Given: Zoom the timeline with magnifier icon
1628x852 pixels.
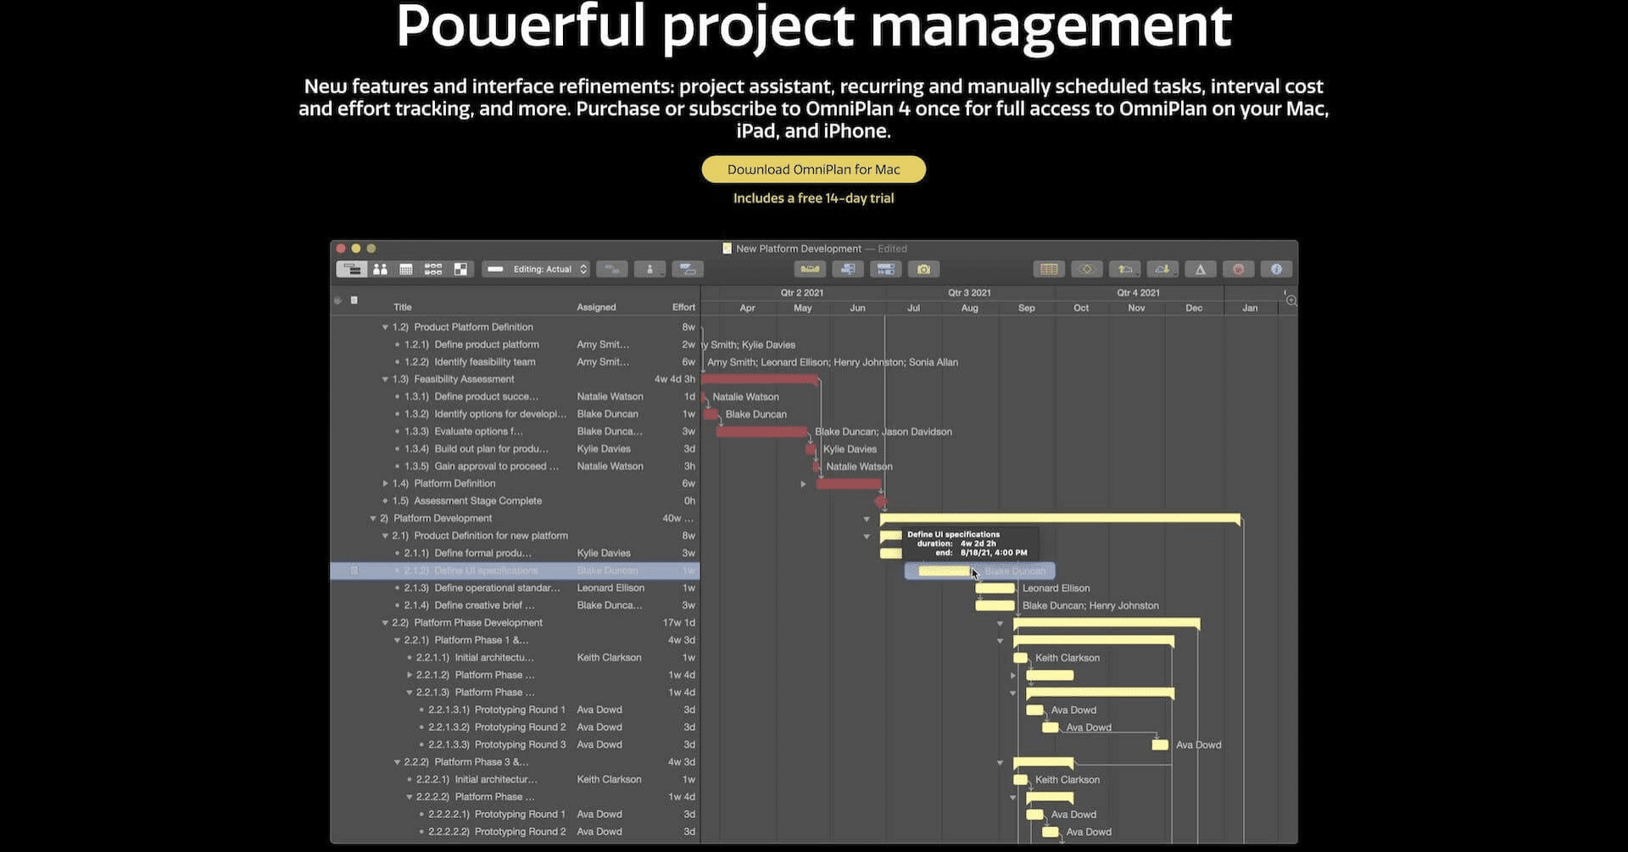Looking at the screenshot, I should 1291,301.
